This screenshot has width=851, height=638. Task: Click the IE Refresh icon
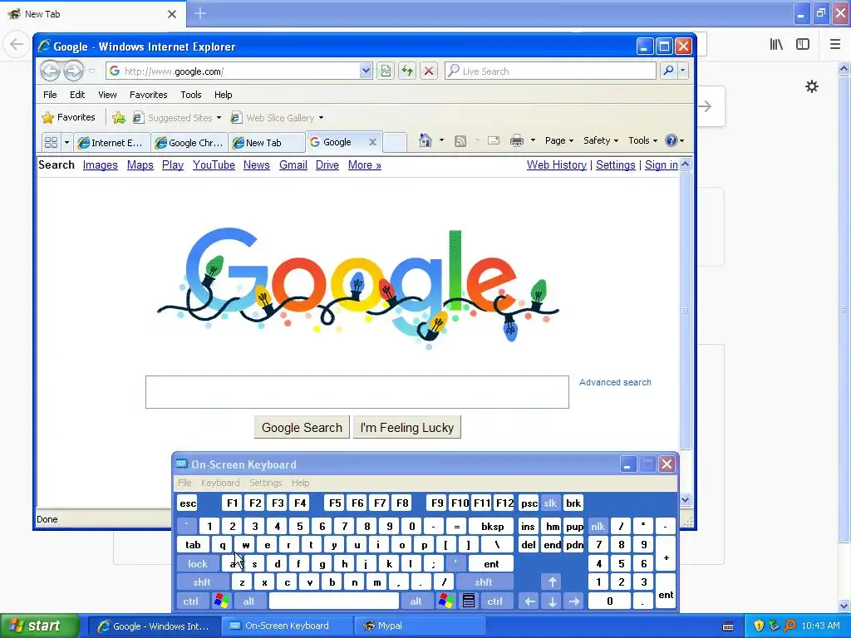(x=407, y=71)
